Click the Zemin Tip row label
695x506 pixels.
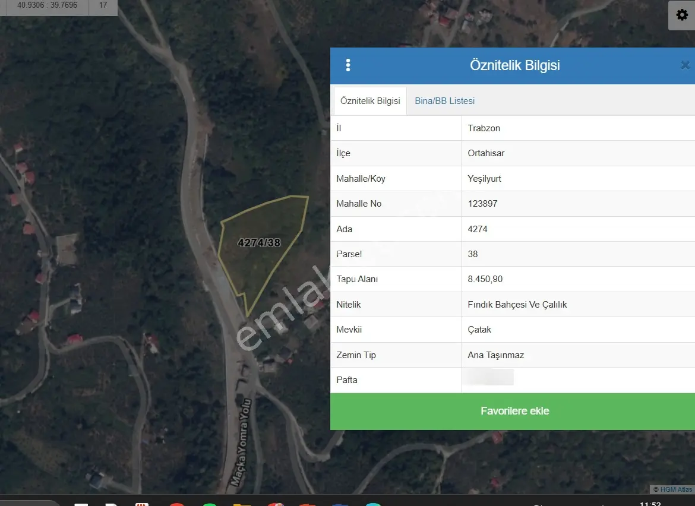[x=356, y=355]
